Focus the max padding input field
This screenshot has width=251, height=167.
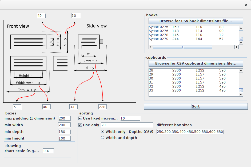(64, 118)
